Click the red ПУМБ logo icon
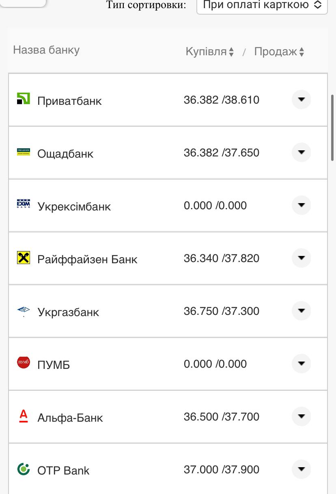336x494 pixels. tap(24, 362)
